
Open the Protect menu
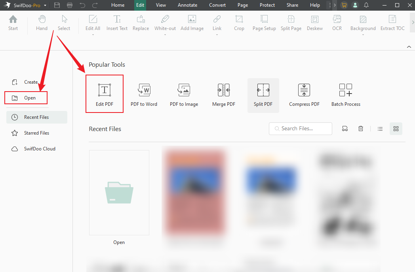[267, 5]
